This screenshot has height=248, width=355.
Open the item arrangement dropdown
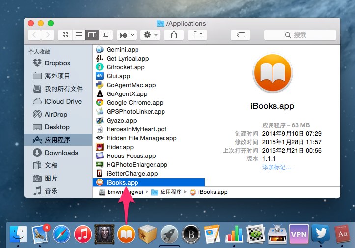pyautogui.click(x=127, y=35)
